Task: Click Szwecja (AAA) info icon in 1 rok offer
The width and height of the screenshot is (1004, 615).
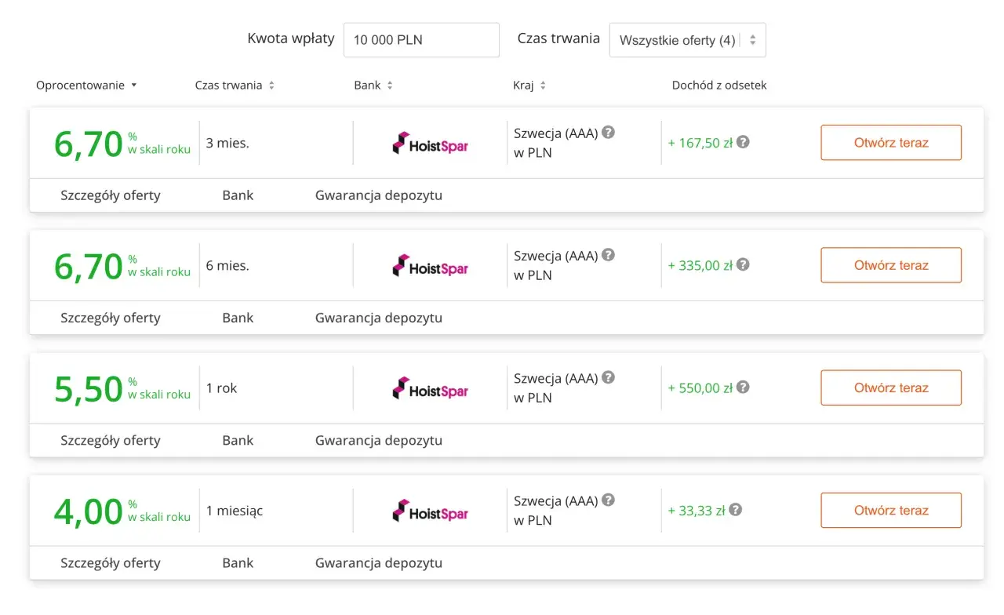Action: [608, 377]
